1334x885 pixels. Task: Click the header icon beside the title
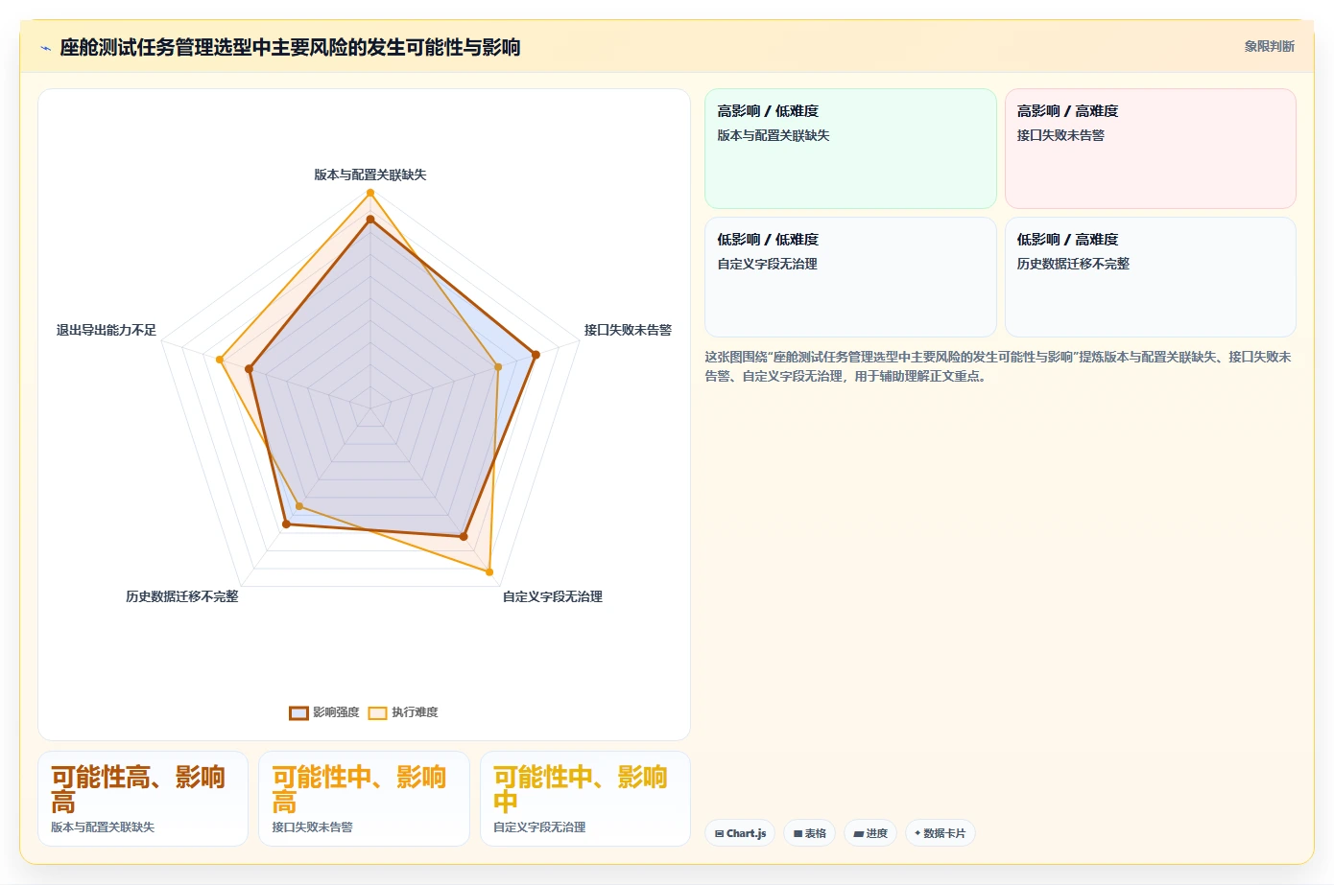[x=45, y=48]
